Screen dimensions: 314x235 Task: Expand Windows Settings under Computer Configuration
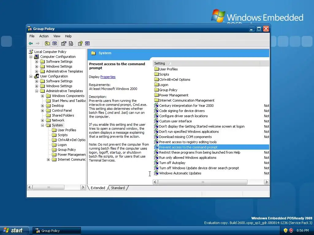pyautogui.click(x=37, y=66)
